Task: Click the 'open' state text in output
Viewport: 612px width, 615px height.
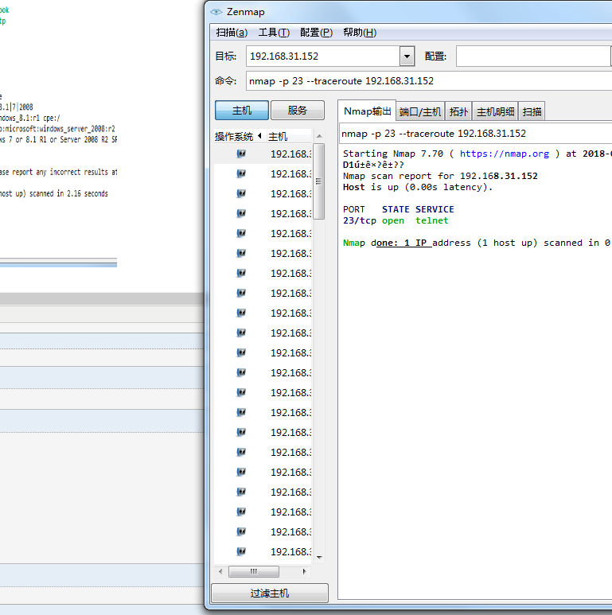Action: point(393,220)
